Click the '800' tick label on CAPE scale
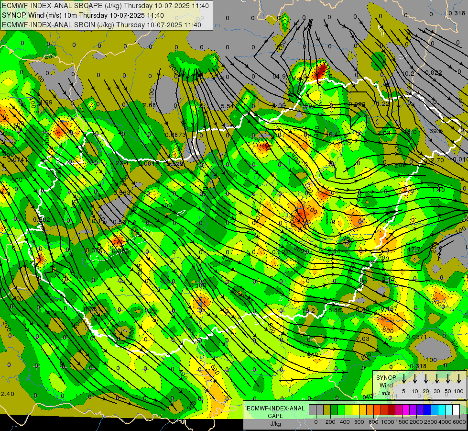468x431 pixels. coord(373,422)
